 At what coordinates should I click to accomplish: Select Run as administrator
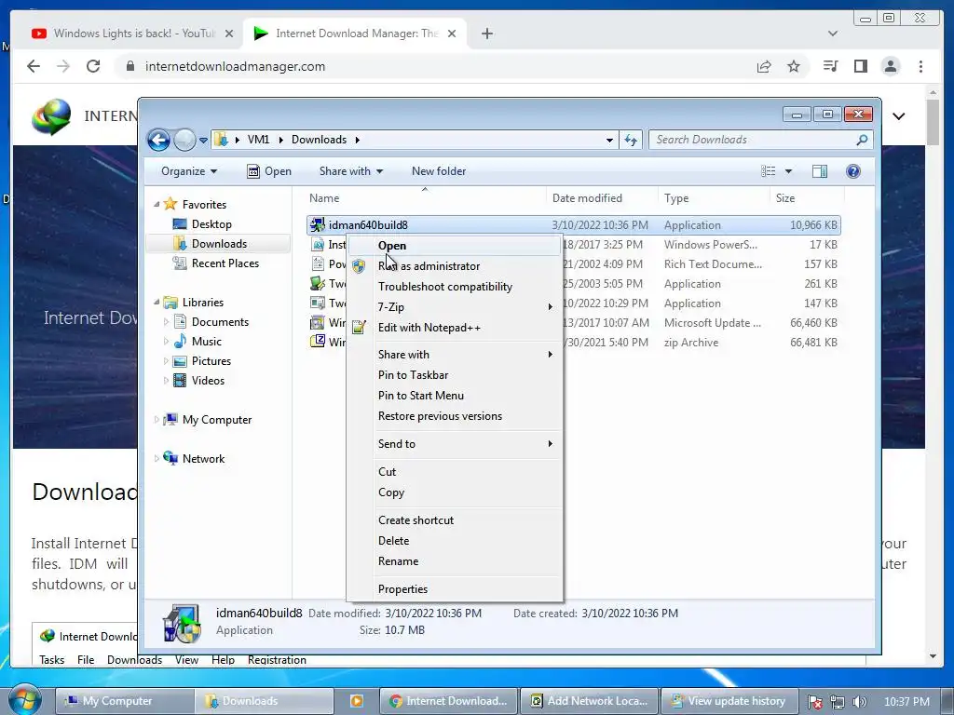454,266
